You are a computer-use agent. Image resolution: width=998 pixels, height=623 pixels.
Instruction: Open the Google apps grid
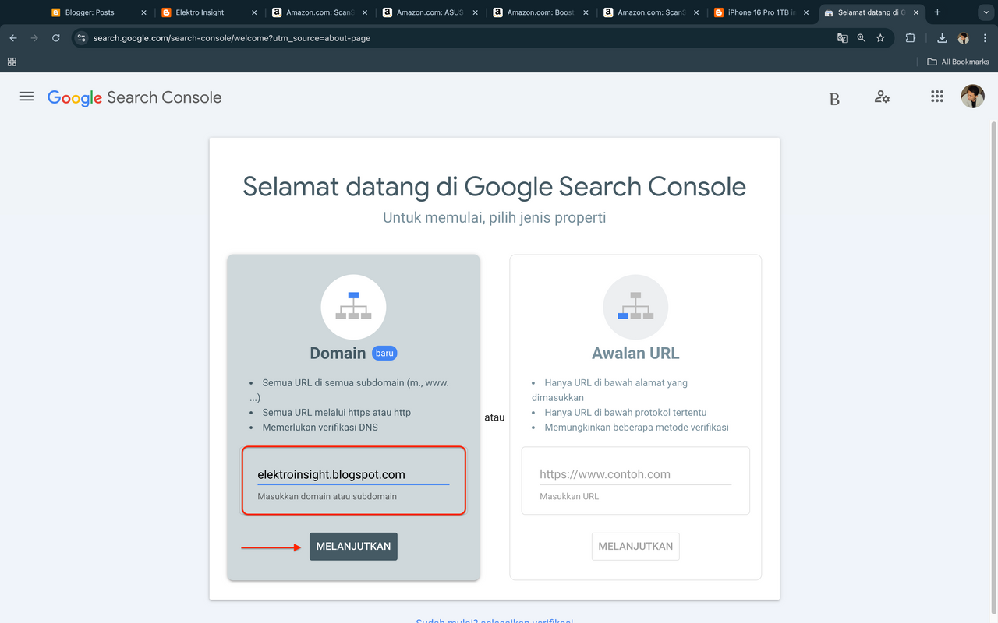pyautogui.click(x=937, y=97)
